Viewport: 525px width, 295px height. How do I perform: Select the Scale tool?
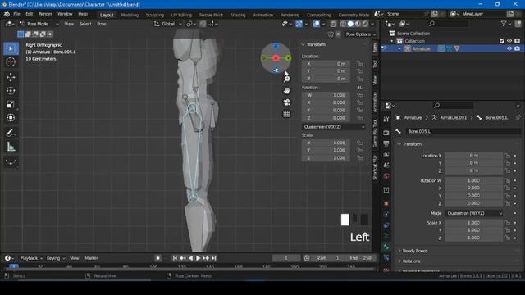pyautogui.click(x=11, y=104)
